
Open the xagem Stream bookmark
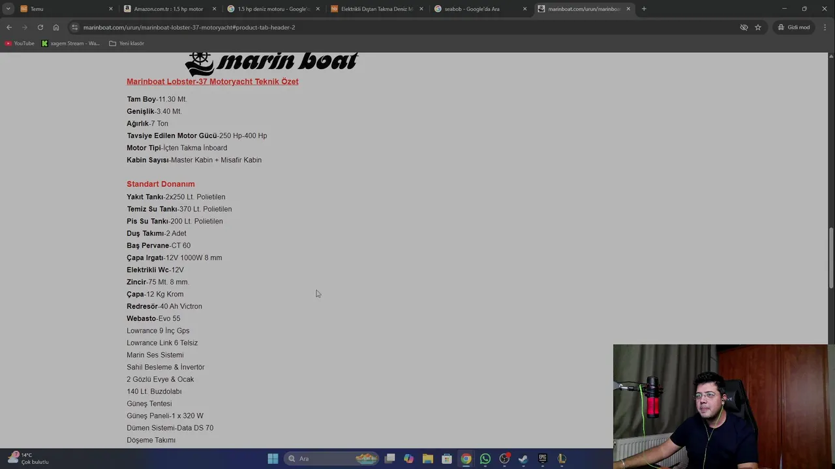tap(70, 44)
